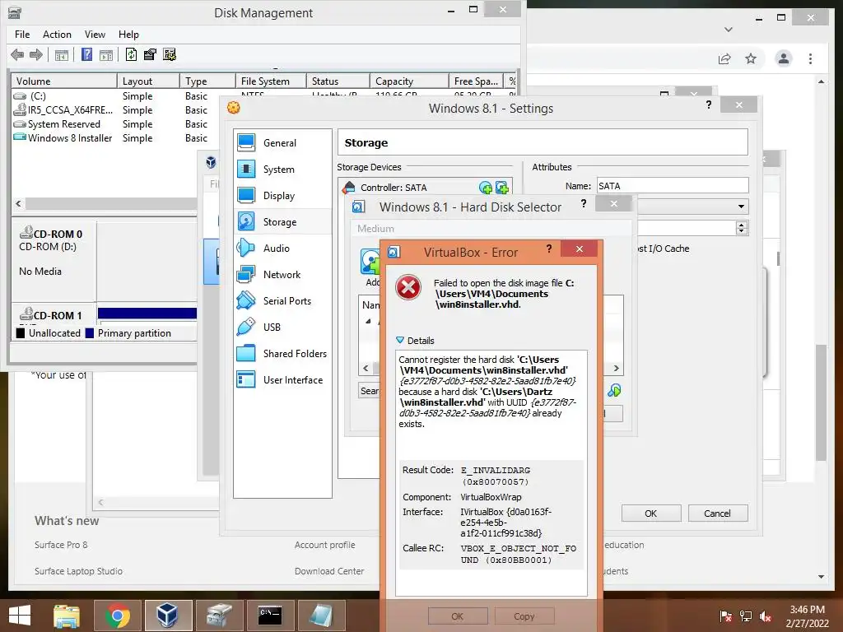
Task: Click add hard disk icon on SATA controller
Action: click(501, 188)
